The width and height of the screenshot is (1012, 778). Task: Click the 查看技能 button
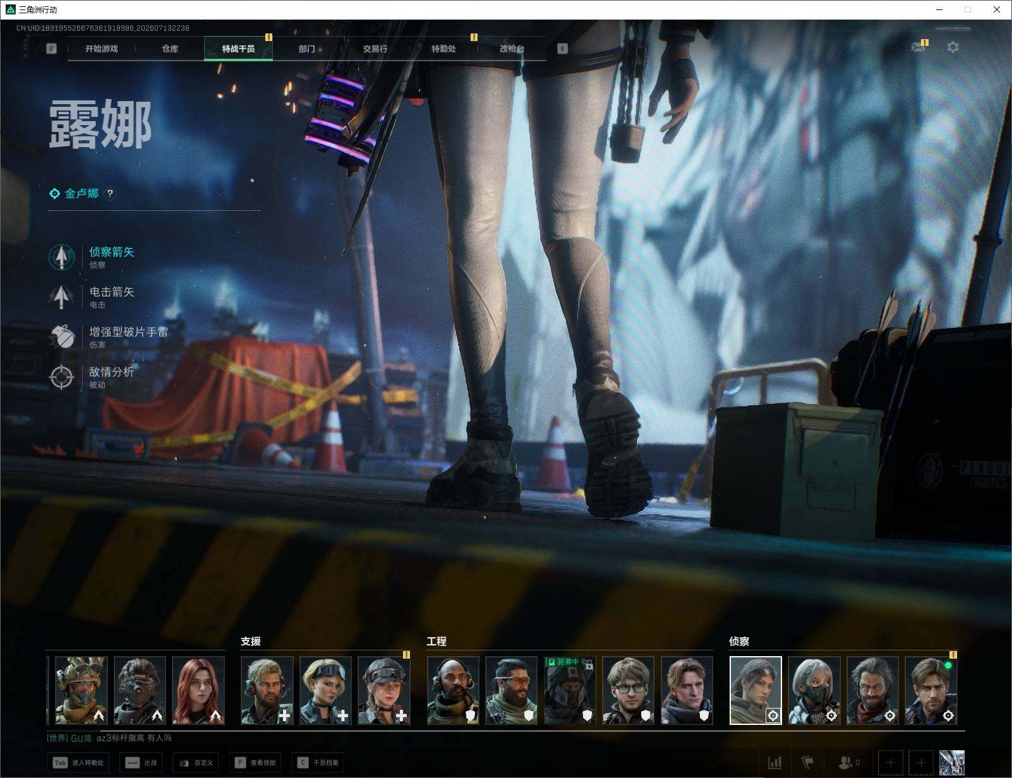click(x=256, y=763)
